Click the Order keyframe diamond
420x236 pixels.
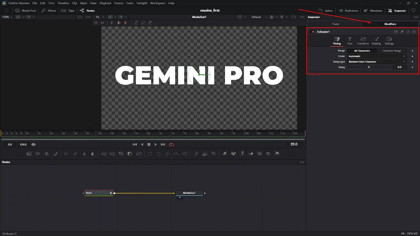[x=412, y=56]
